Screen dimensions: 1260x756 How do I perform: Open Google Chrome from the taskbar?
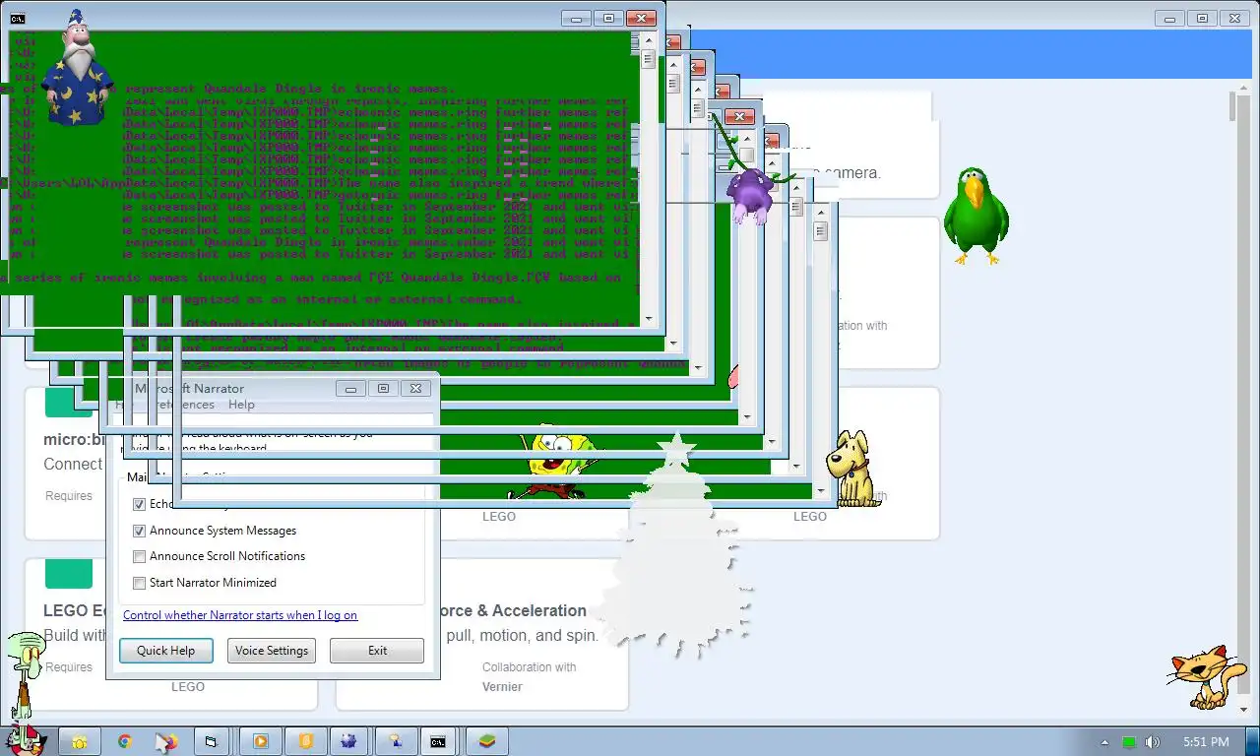click(125, 741)
